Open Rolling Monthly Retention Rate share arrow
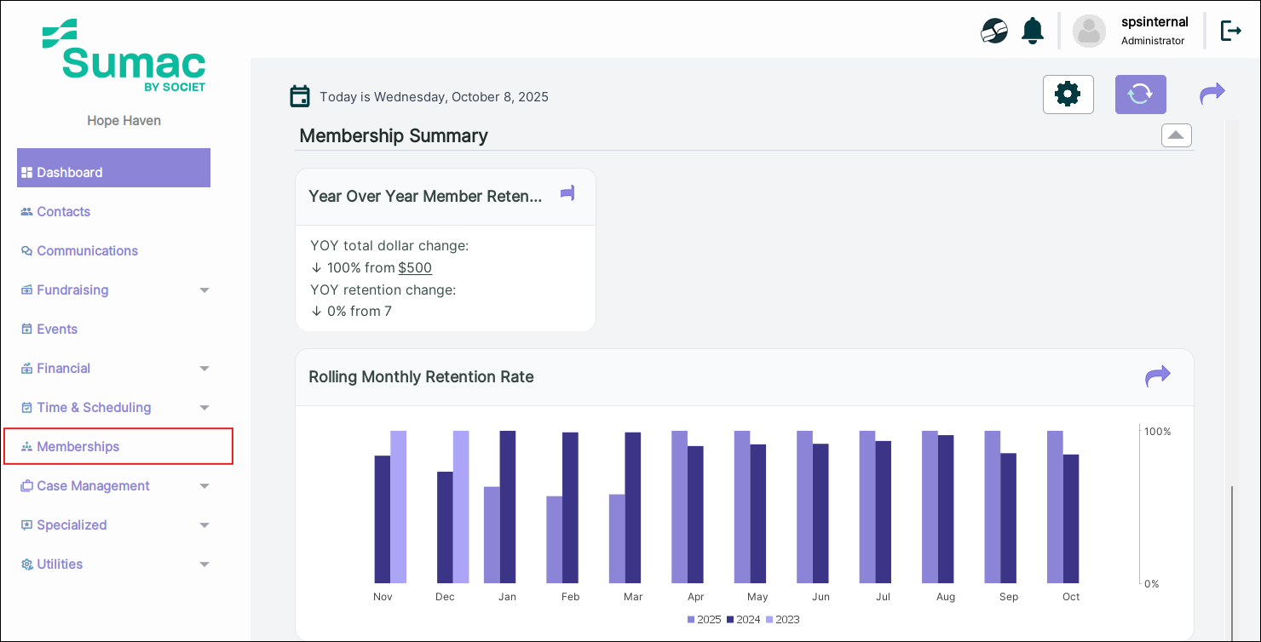1261x642 pixels. tap(1157, 376)
